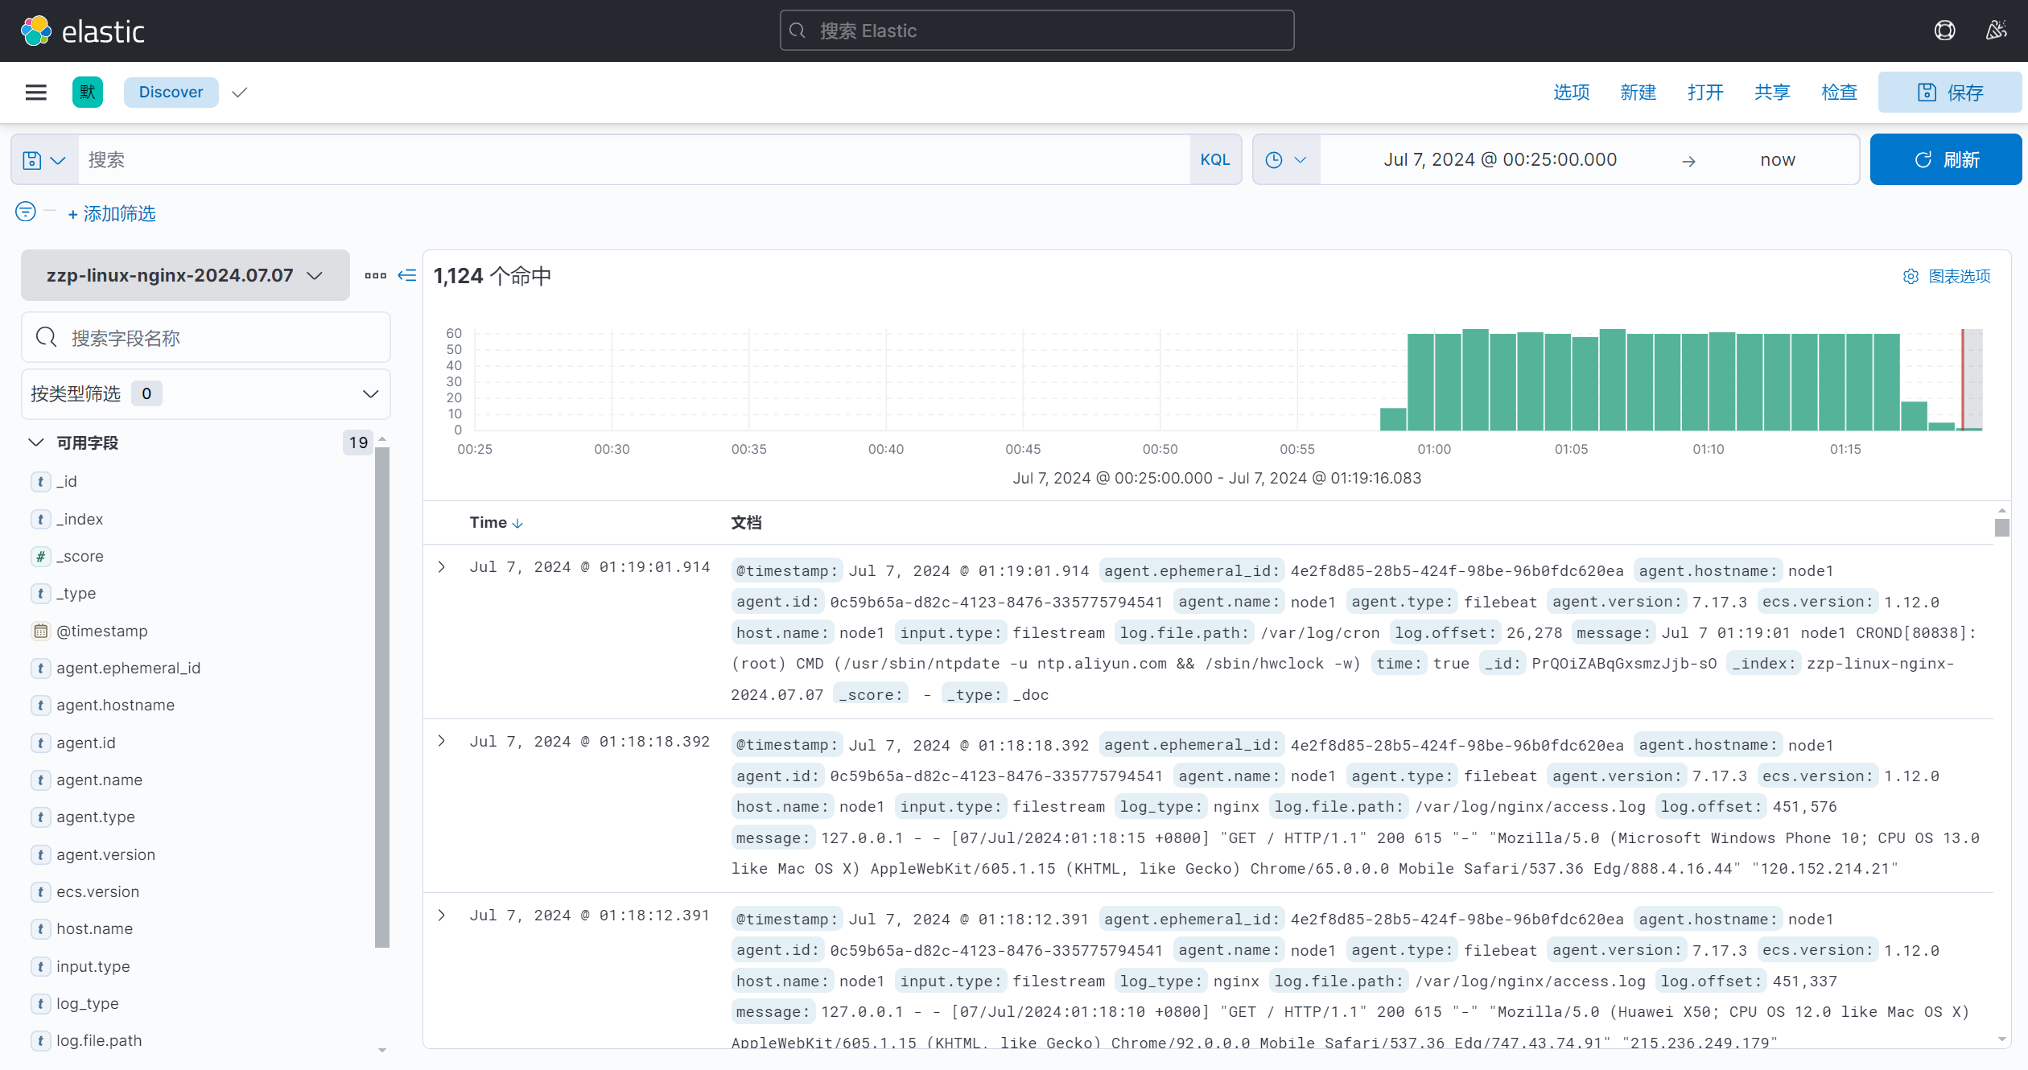The width and height of the screenshot is (2028, 1070).
Task: Click the 共享 menu item
Action: [x=1772, y=93]
